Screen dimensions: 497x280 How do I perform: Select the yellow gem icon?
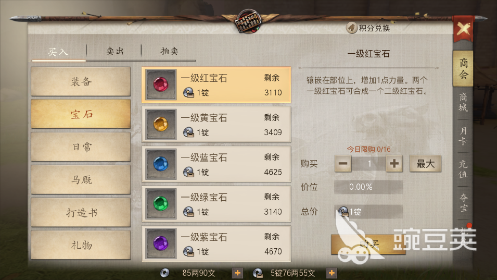pyautogui.click(x=161, y=125)
